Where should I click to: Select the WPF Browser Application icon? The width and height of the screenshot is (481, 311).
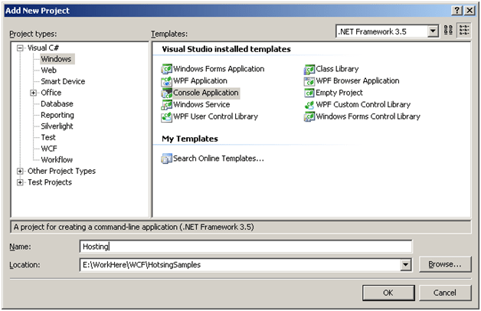309,81
